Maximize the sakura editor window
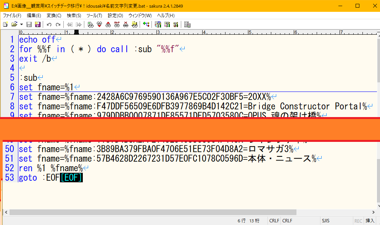 coord(357,6)
